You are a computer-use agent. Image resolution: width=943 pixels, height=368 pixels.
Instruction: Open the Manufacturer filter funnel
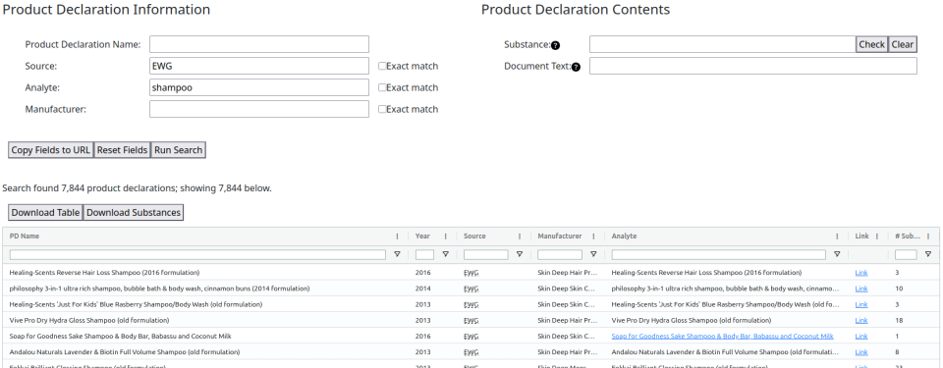593,254
